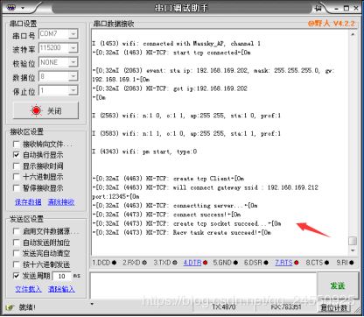Click 复位计数 reset counter button
This screenshot has height=317, width=364.
pos(334,307)
